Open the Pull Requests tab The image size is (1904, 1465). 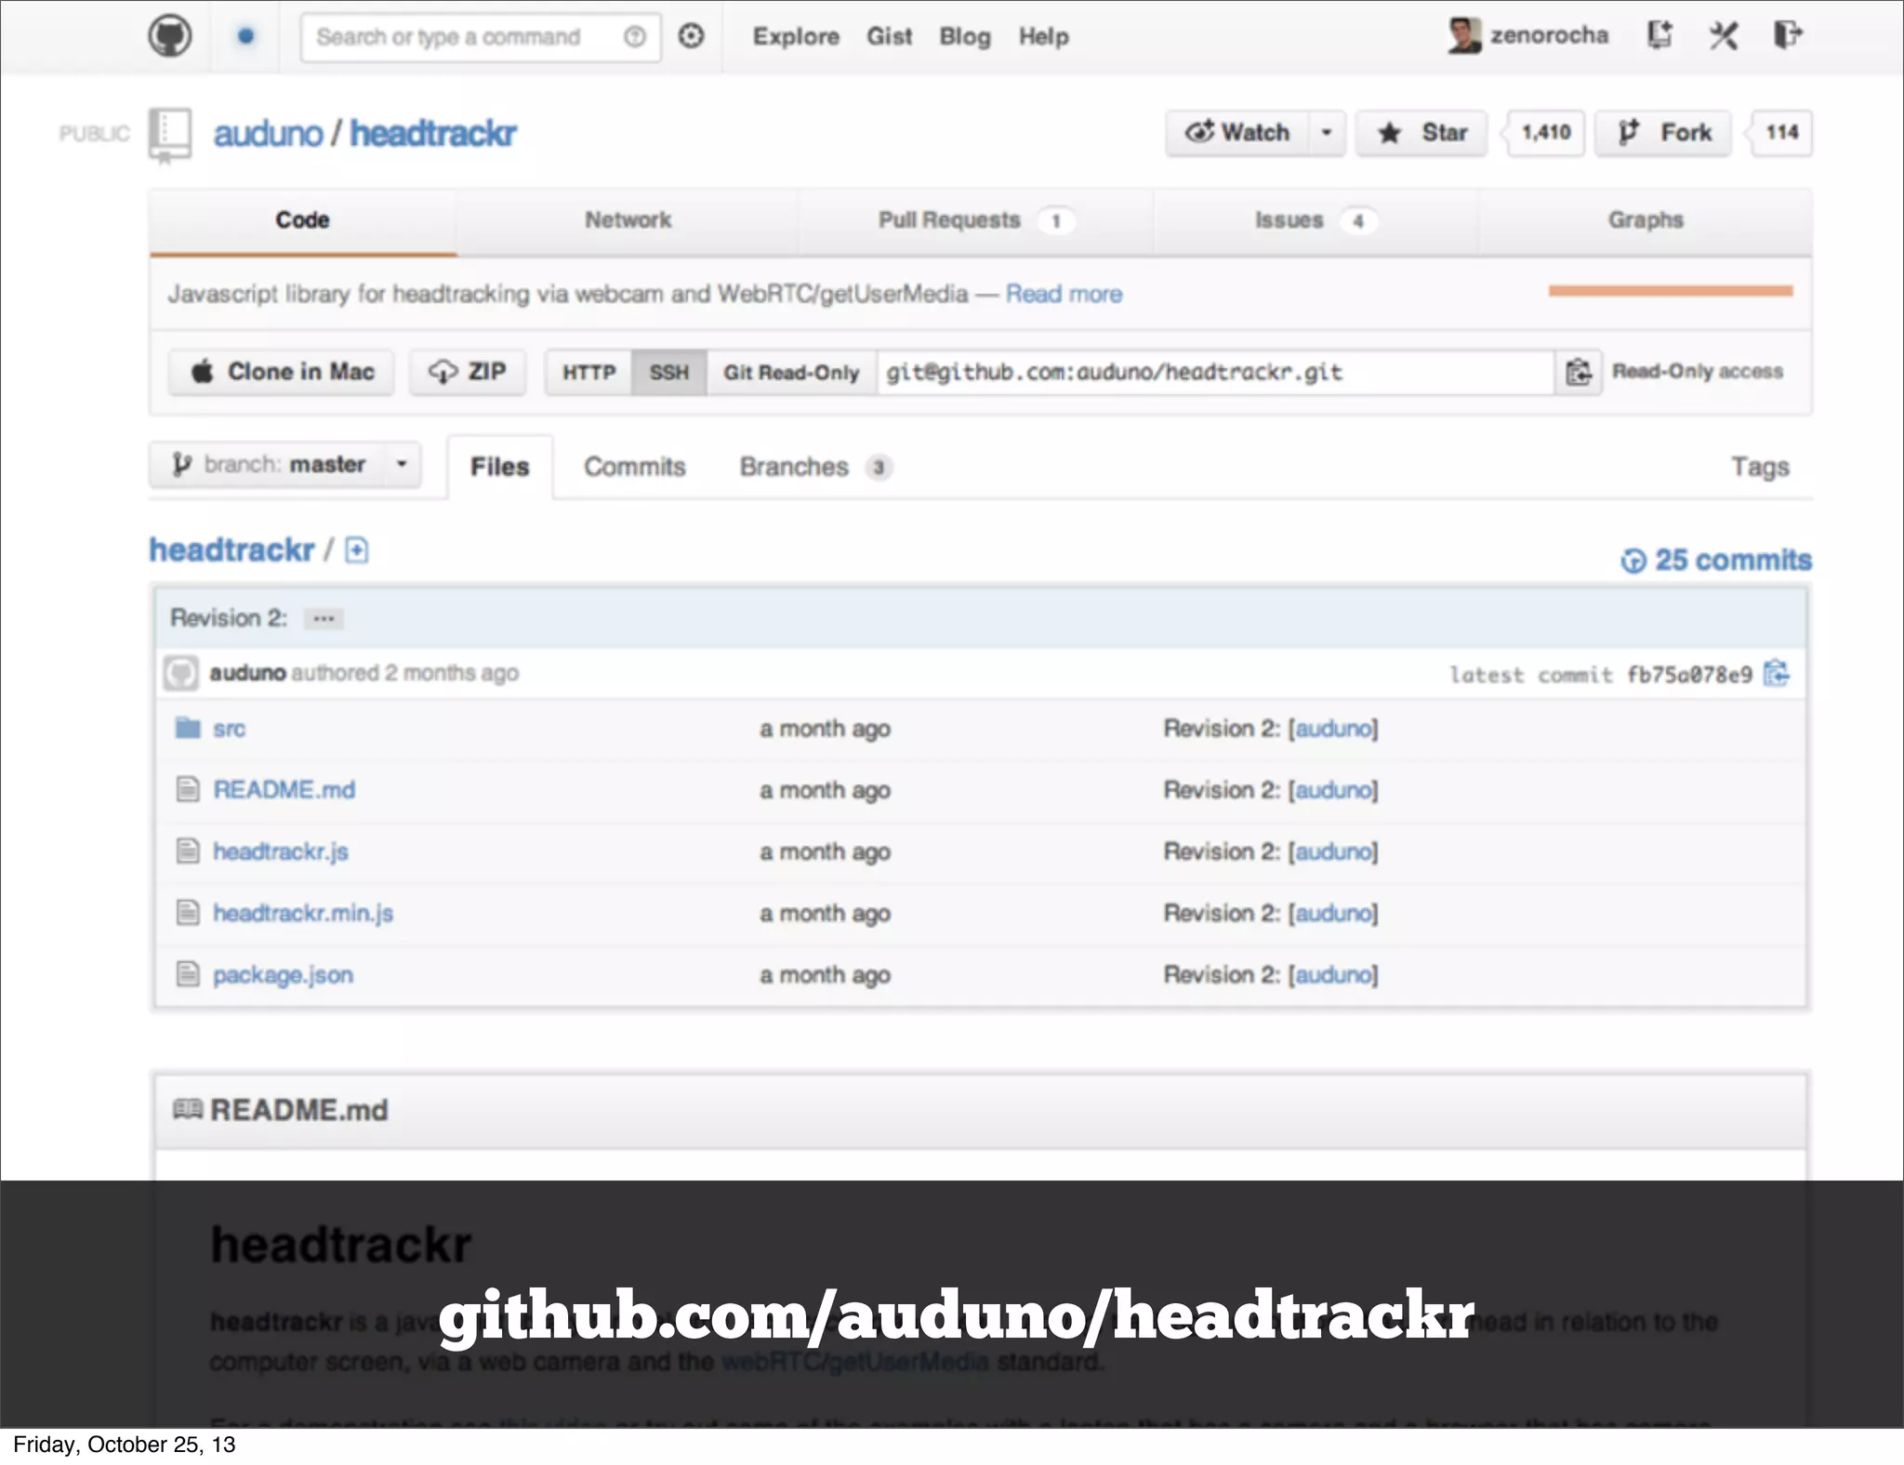(975, 220)
